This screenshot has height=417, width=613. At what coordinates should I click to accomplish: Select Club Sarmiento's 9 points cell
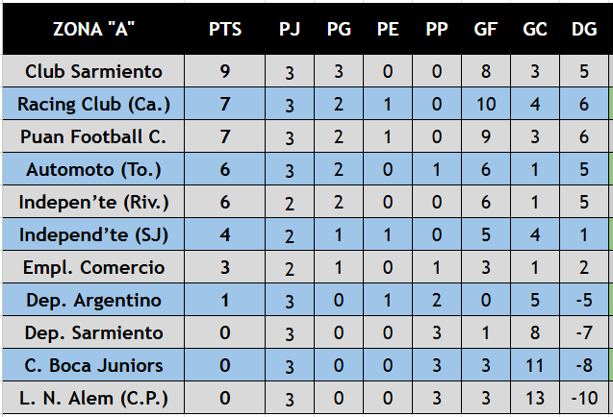225,71
